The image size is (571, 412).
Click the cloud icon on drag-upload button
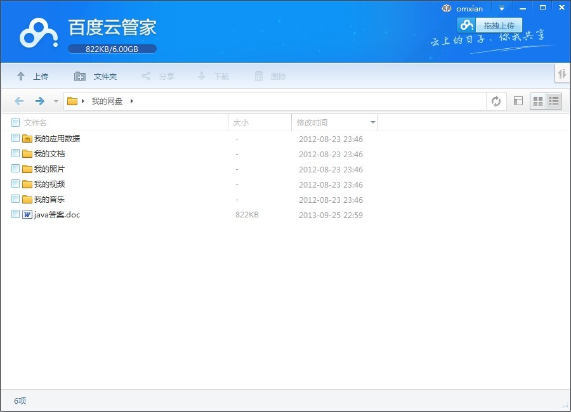(x=466, y=25)
